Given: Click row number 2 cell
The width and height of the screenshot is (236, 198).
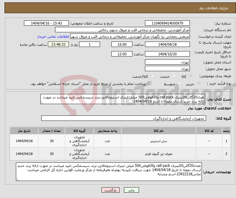Looking at the screenshot, I should tap(226, 154).
